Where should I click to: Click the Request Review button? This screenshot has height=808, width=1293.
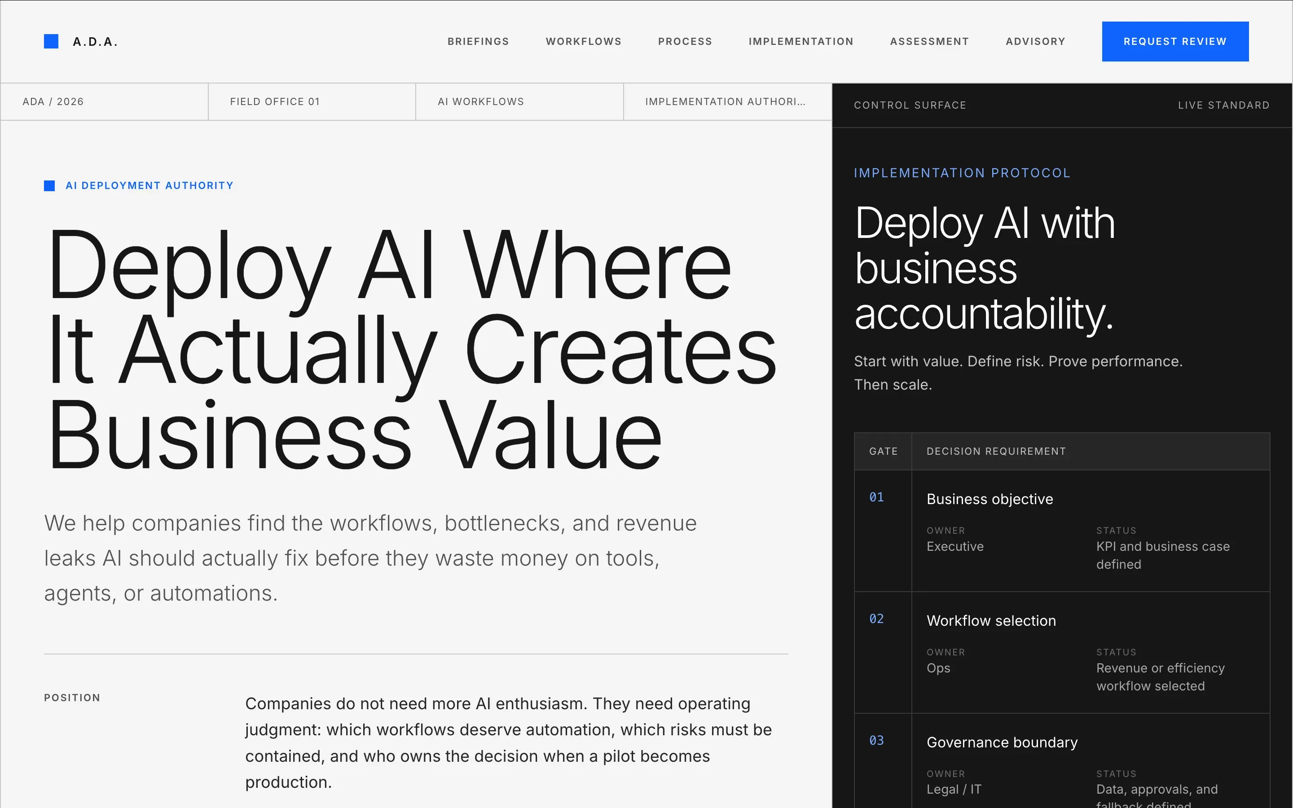1175,42
